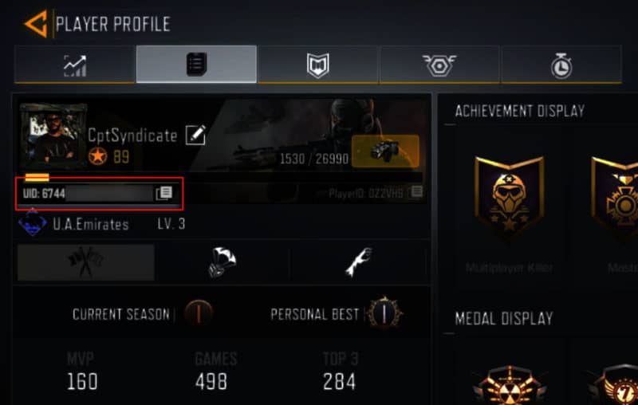Select the crossed flags mode tab
The height and width of the screenshot is (405, 638).
(86, 262)
